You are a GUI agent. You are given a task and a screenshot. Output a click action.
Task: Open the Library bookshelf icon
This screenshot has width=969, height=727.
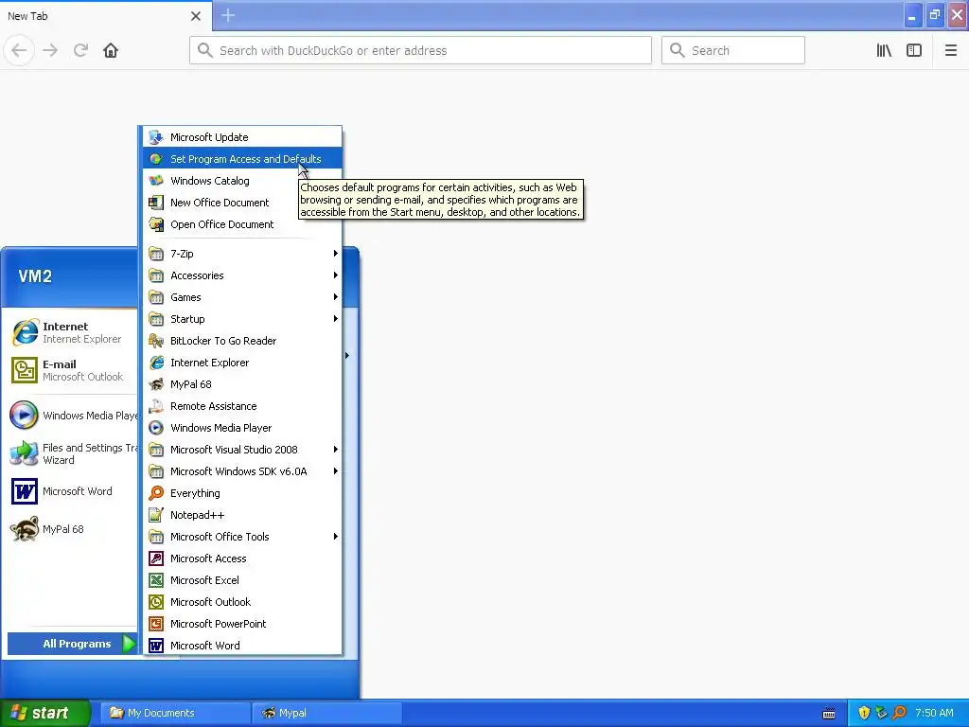tap(884, 51)
